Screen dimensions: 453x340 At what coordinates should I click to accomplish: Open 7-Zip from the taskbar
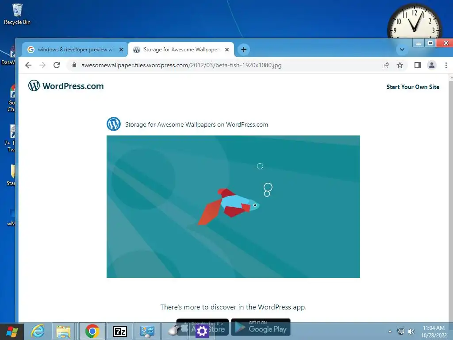click(x=120, y=331)
